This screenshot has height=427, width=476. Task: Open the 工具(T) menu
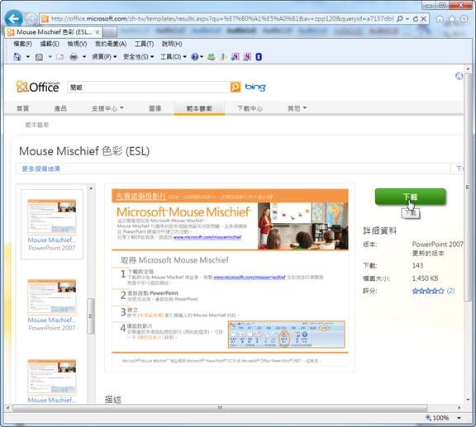[x=144, y=44]
